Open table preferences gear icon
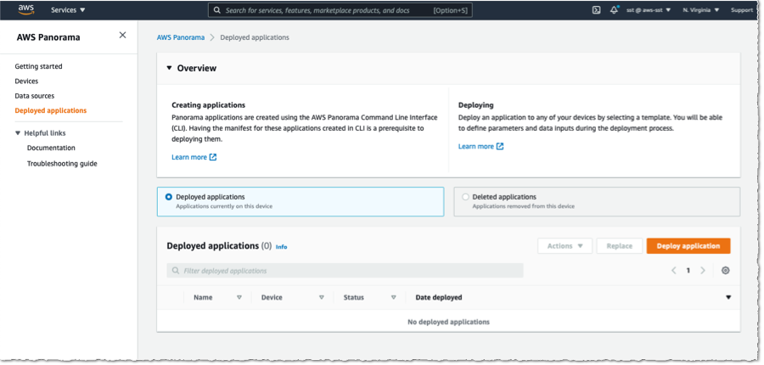This screenshot has width=764, height=365. [725, 271]
